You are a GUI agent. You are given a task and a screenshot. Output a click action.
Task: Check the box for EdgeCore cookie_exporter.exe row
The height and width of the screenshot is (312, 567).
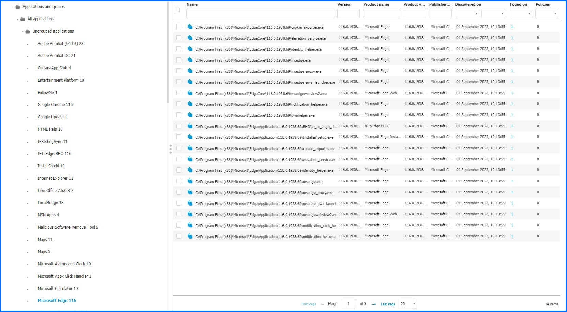(x=179, y=27)
